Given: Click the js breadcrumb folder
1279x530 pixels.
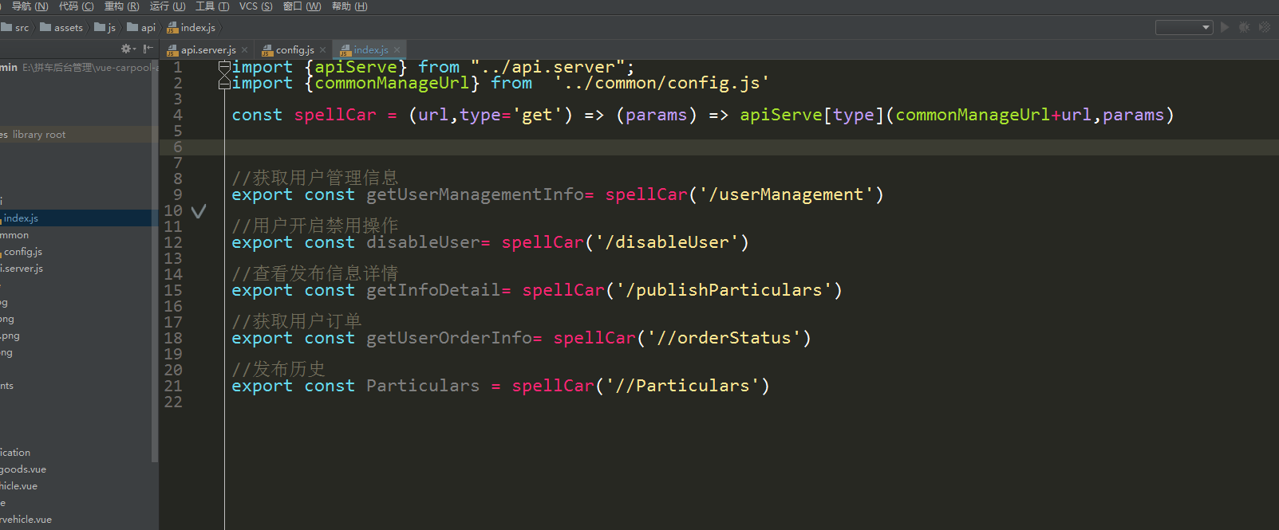Looking at the screenshot, I should pyautogui.click(x=105, y=28).
